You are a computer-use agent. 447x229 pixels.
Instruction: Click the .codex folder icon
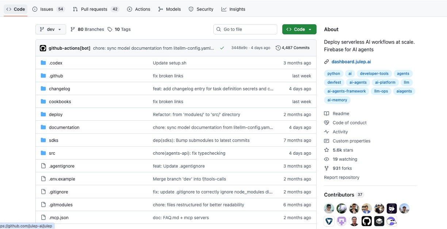(43, 63)
